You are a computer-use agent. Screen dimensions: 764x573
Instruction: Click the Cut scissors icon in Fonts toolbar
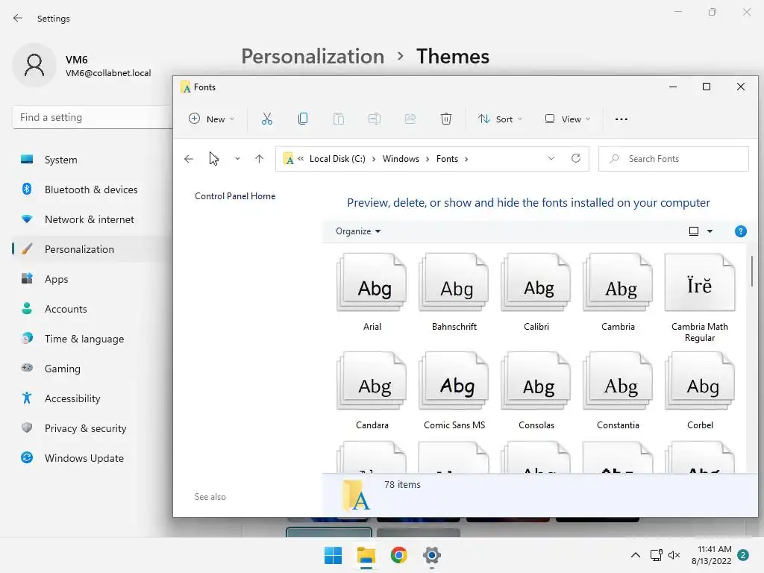coord(266,119)
